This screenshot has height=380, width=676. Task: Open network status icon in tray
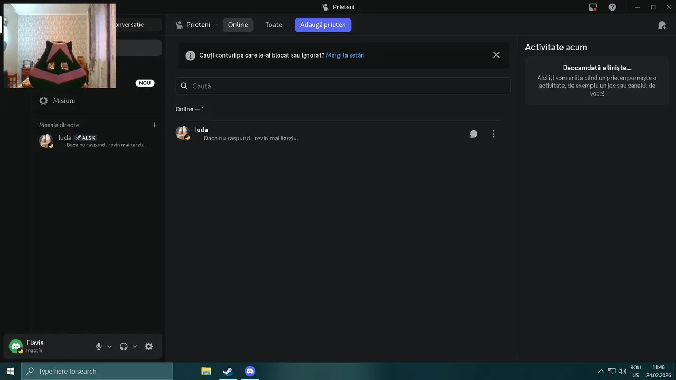pyautogui.click(x=612, y=371)
